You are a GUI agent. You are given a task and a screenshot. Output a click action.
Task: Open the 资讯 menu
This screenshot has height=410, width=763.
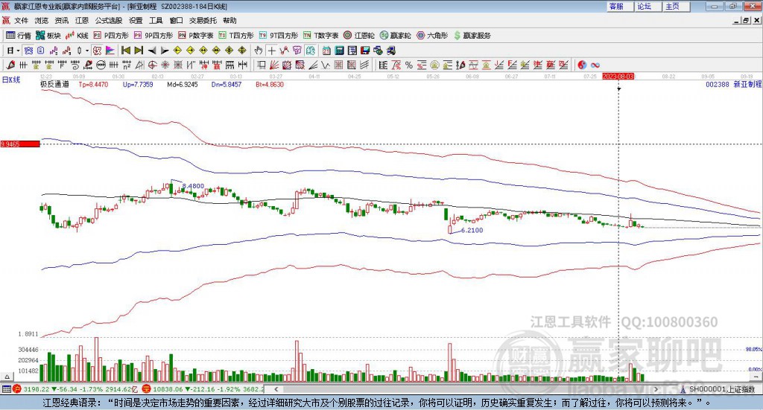(x=62, y=20)
